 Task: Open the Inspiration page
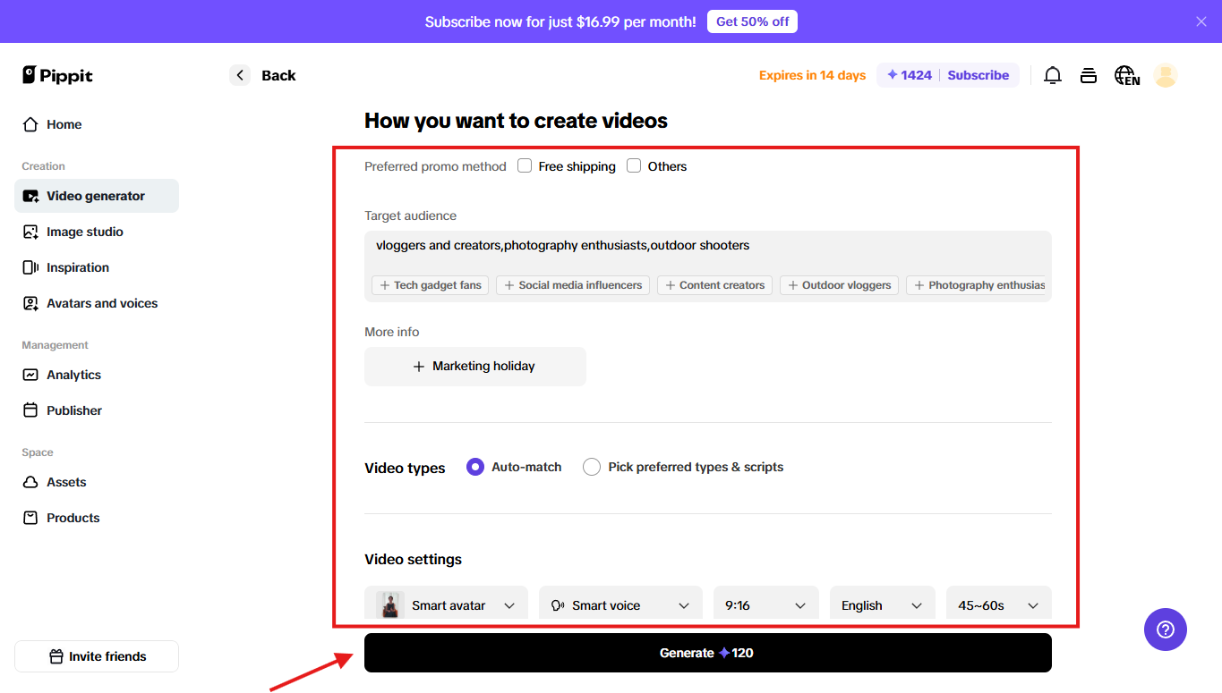coord(77,267)
